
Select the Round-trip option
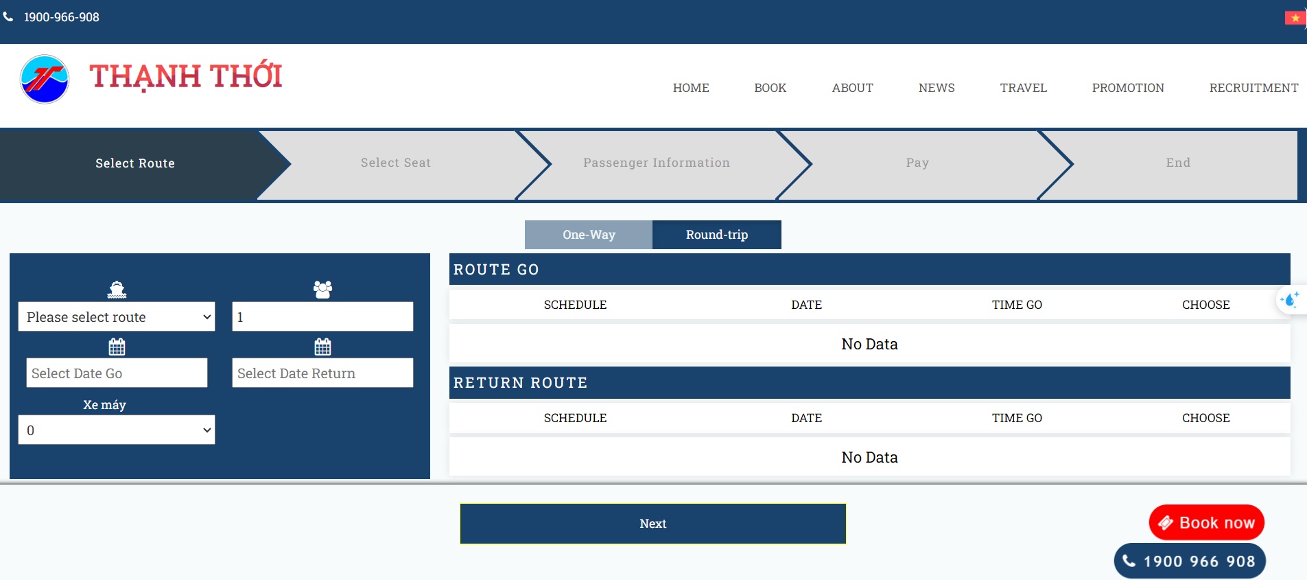coord(716,235)
